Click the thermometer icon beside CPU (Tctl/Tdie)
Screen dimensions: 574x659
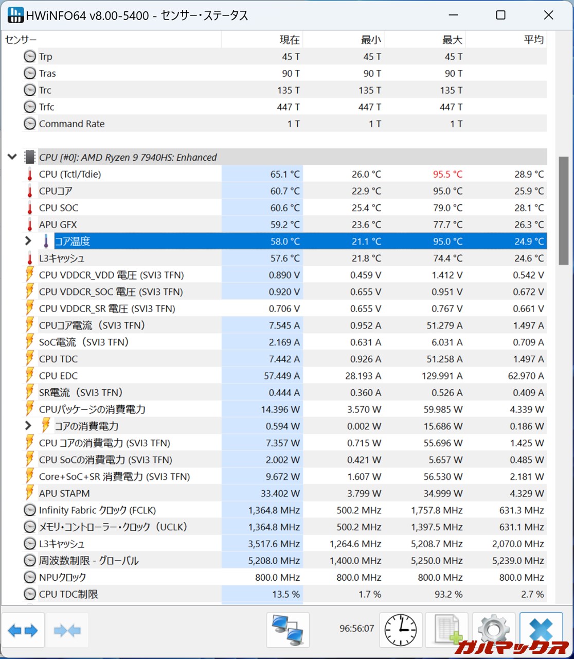[x=30, y=175]
